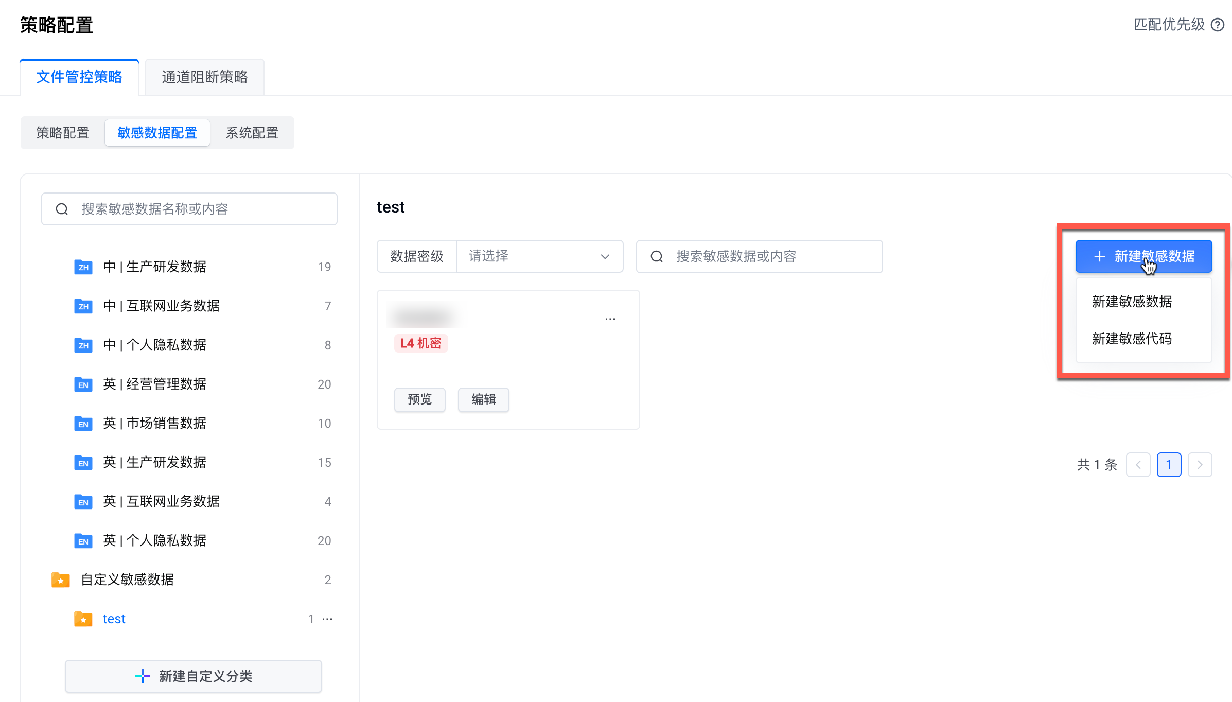Viewport: 1232px width, 702px height.
Task: Click the 数据密级 label
Action: (x=417, y=256)
